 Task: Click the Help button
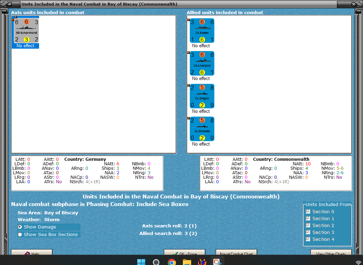32,252
